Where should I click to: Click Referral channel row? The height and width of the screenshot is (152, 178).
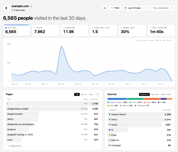pos(140,140)
